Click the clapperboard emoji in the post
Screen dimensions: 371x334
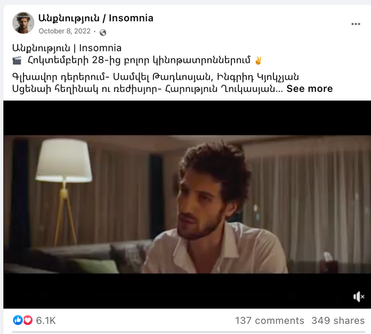(17, 61)
